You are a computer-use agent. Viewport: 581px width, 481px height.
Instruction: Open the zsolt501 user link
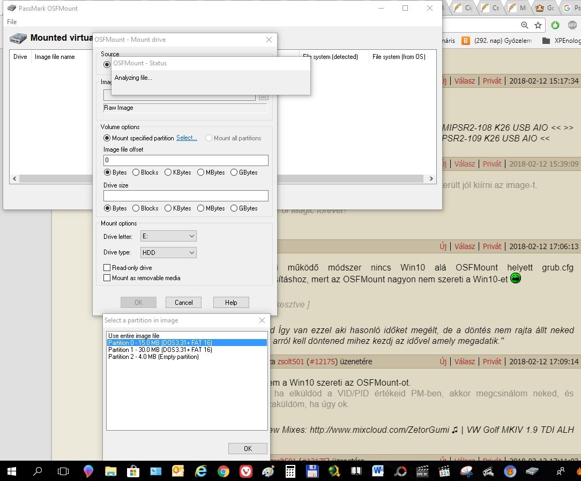(290, 362)
